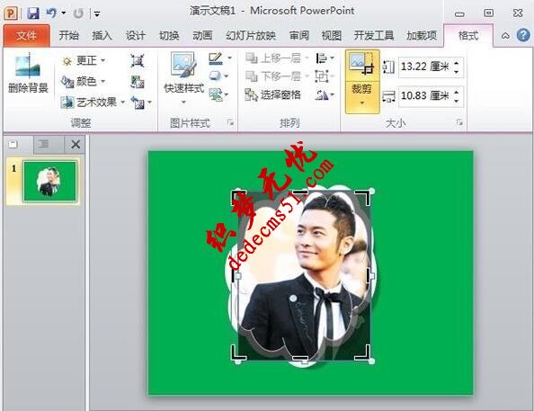Click the align objects icon
The height and width of the screenshot is (411, 534).
[x=322, y=58]
